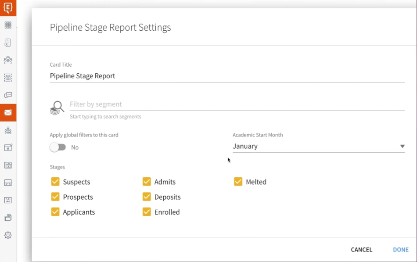Open the dashboard grid icon in sidebar
Image resolution: width=417 pixels, height=262 pixels.
click(8, 25)
